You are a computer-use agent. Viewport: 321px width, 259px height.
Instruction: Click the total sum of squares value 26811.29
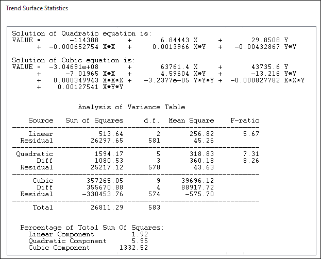coord(105,208)
